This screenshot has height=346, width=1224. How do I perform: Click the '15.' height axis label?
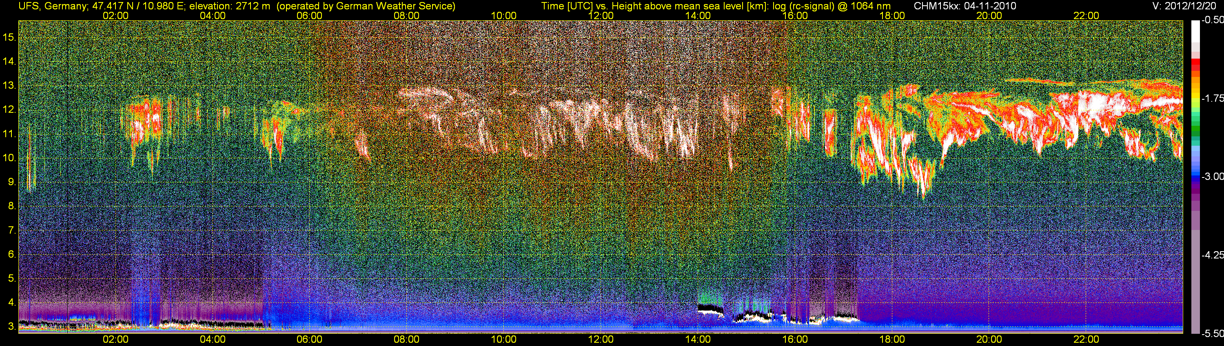pos(9,37)
